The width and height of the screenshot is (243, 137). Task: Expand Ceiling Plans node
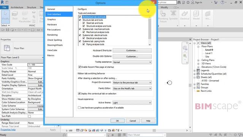pyautogui.click(x=198, y=60)
